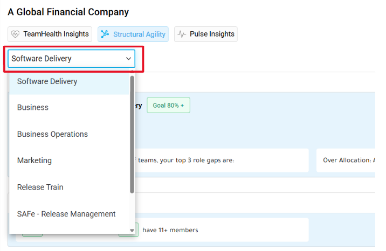Click the Structural Agility network icon
386x251 pixels.
(x=105, y=34)
